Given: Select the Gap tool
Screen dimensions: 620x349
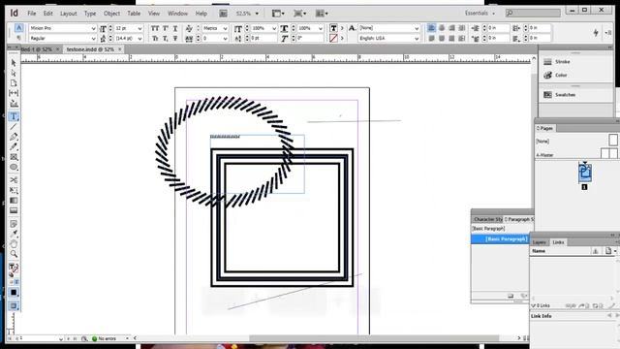Looking at the screenshot, I should 14,93.
